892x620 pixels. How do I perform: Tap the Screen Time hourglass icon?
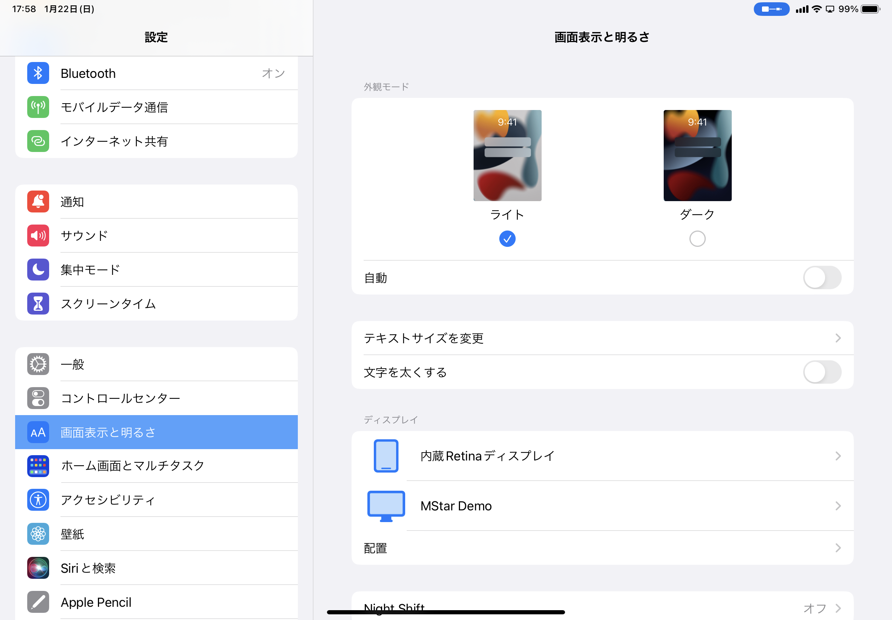click(38, 304)
